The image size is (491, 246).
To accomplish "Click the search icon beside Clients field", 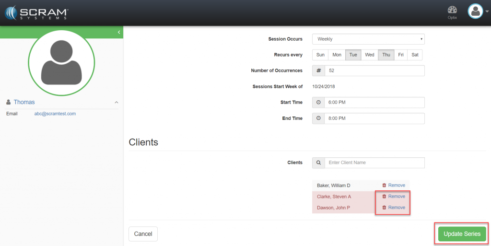I will 318,163.
